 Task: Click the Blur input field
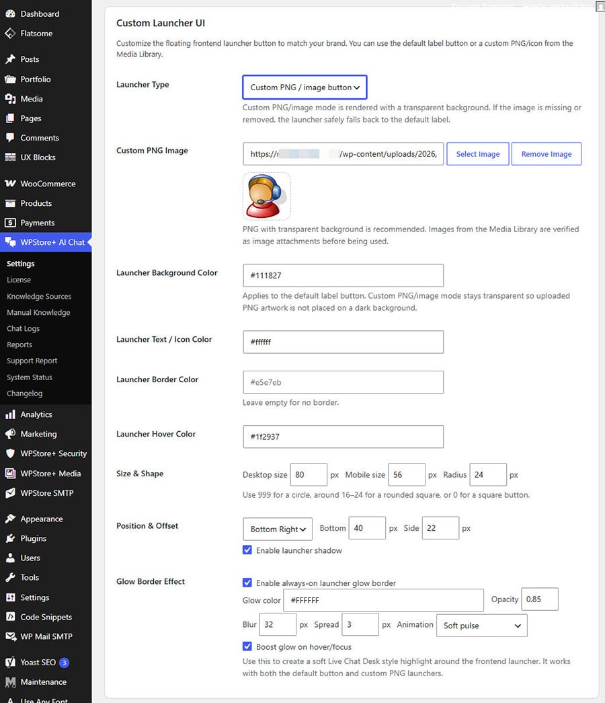(278, 624)
